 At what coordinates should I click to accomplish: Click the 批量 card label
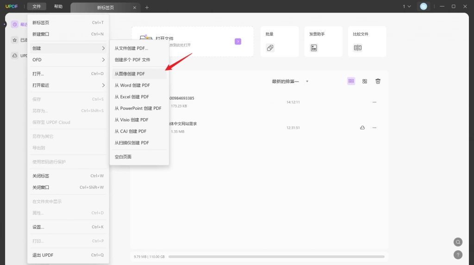click(x=269, y=34)
